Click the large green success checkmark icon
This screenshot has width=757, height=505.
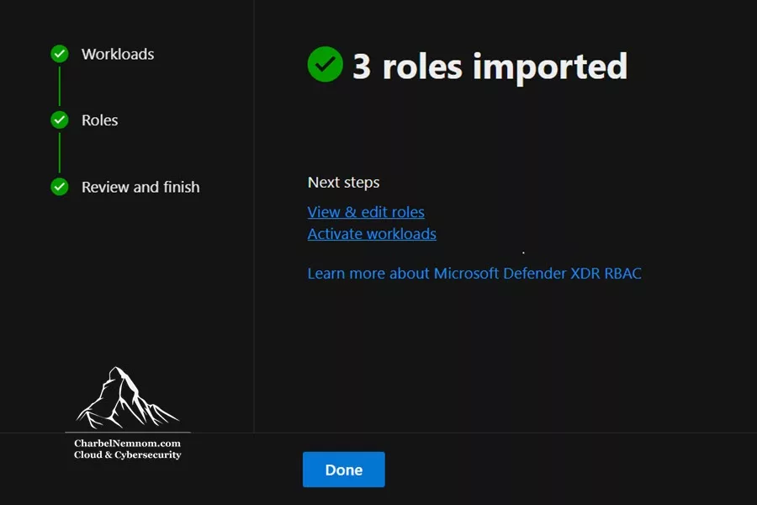(x=325, y=64)
